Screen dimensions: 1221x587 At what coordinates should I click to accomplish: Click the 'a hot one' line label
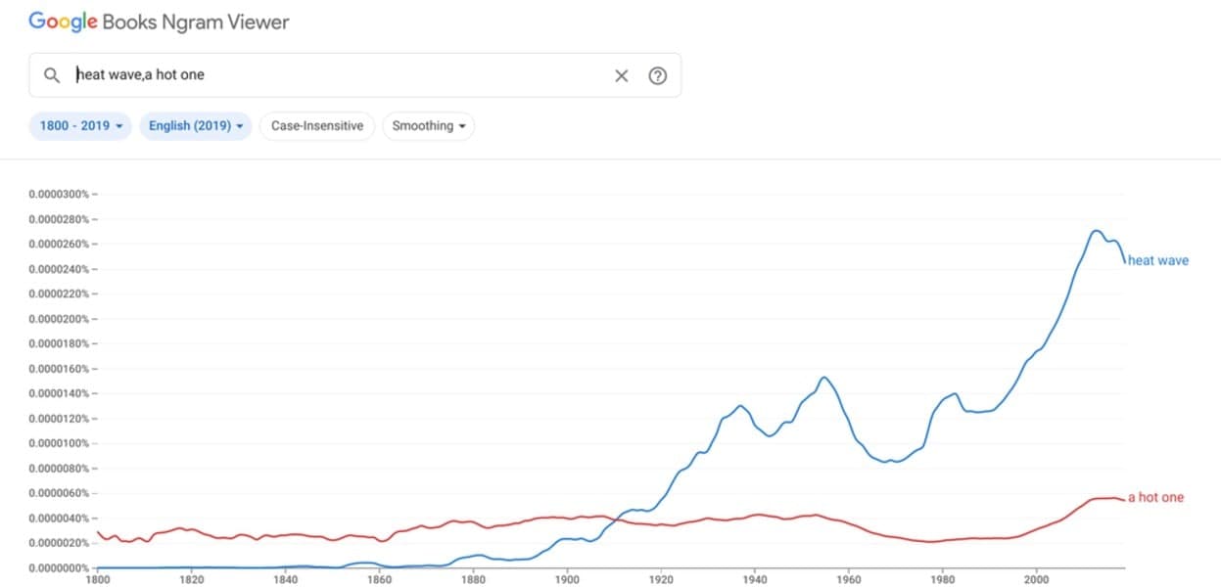1155,497
